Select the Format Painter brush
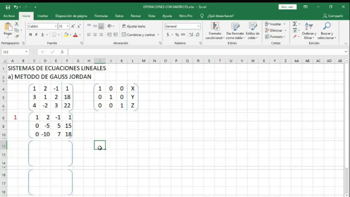Image resolution: width=350 pixels, height=197 pixels. click(17, 36)
